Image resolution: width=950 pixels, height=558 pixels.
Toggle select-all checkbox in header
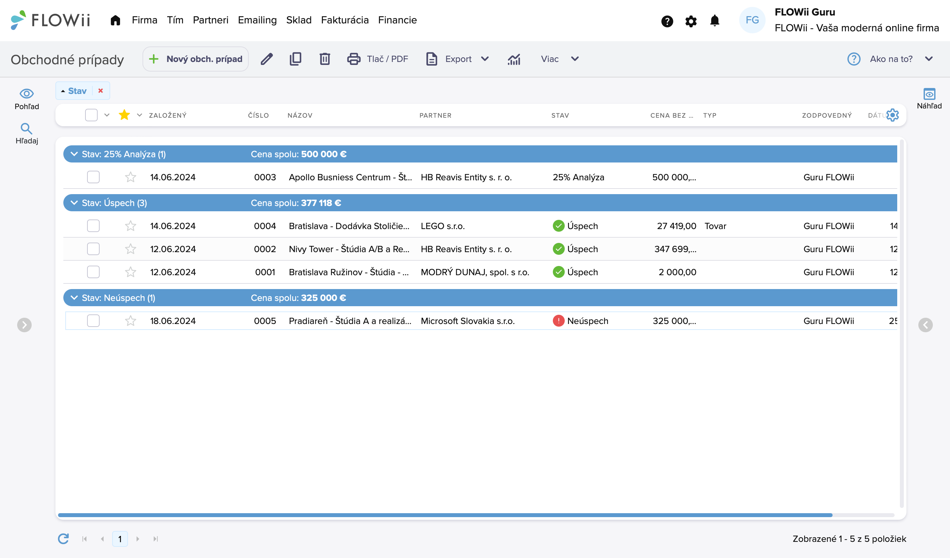[91, 115]
